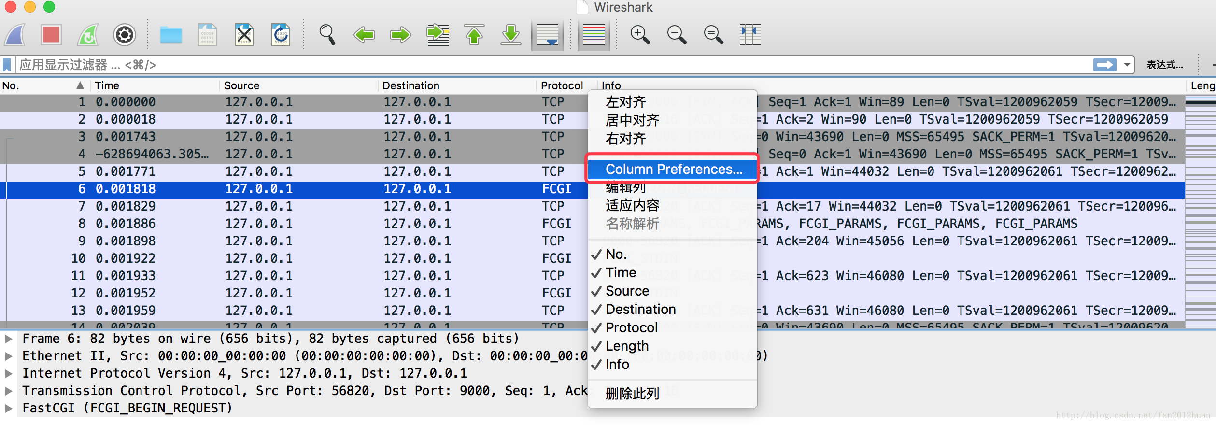Open display filter history dropdown arrow

click(x=1127, y=65)
